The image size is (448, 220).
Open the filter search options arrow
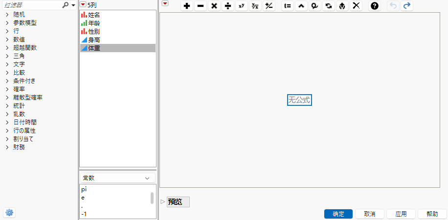point(73,5)
